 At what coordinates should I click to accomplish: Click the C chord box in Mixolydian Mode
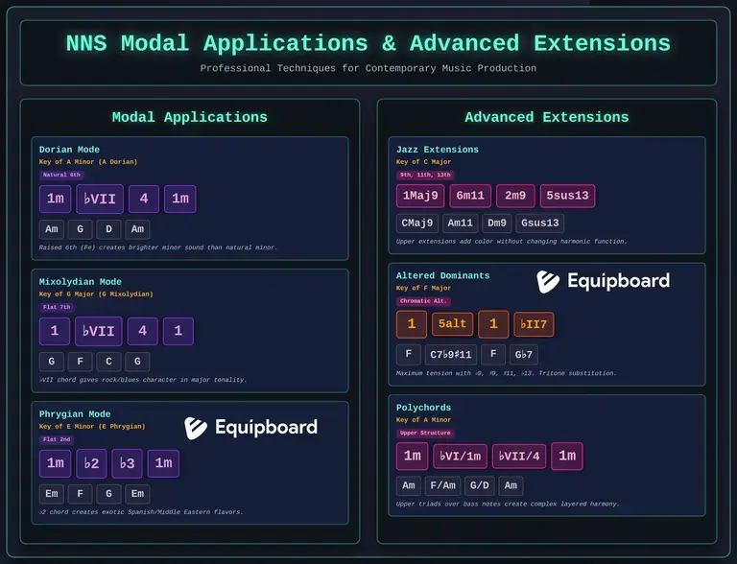108,362
